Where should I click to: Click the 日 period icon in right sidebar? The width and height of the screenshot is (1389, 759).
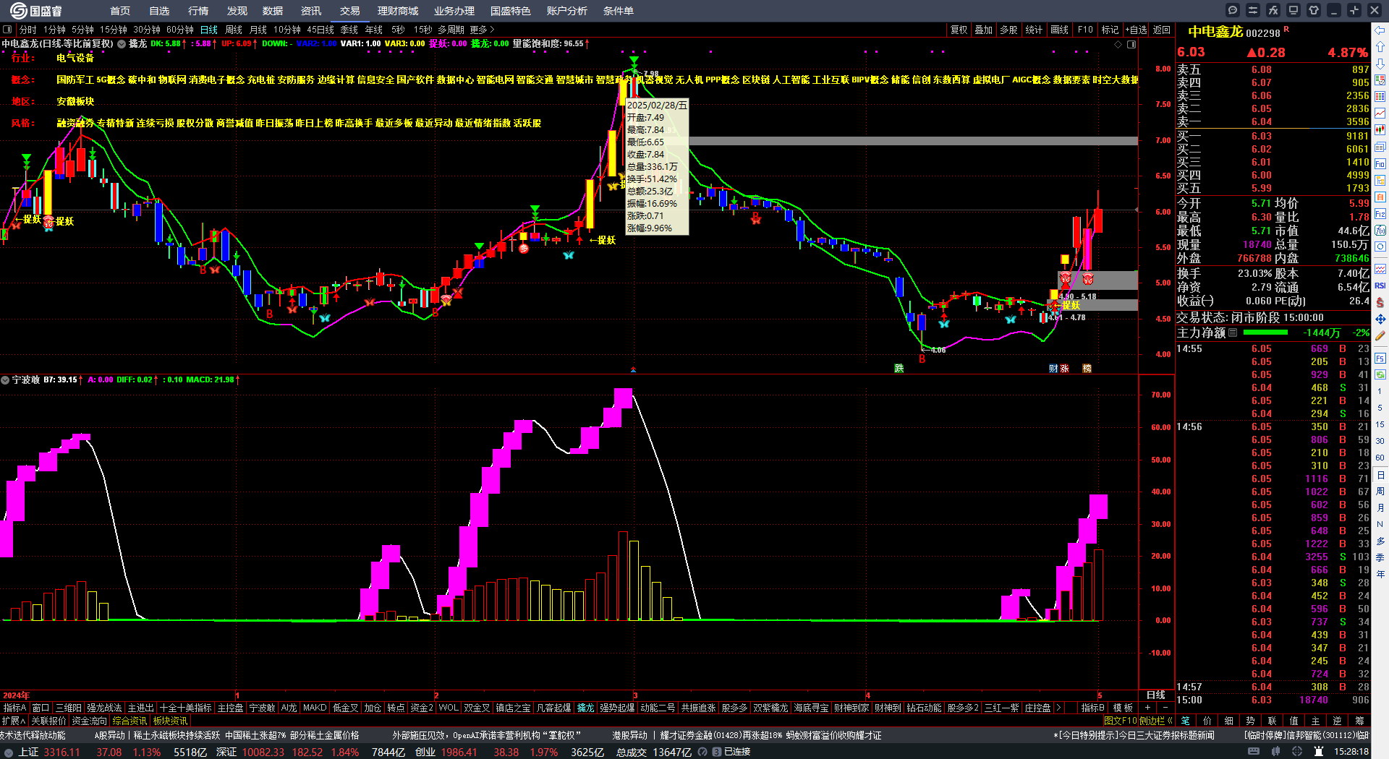(x=1380, y=475)
